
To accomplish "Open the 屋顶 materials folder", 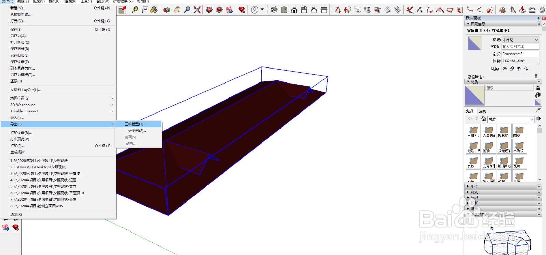I will pyautogui.click(x=489, y=146).
